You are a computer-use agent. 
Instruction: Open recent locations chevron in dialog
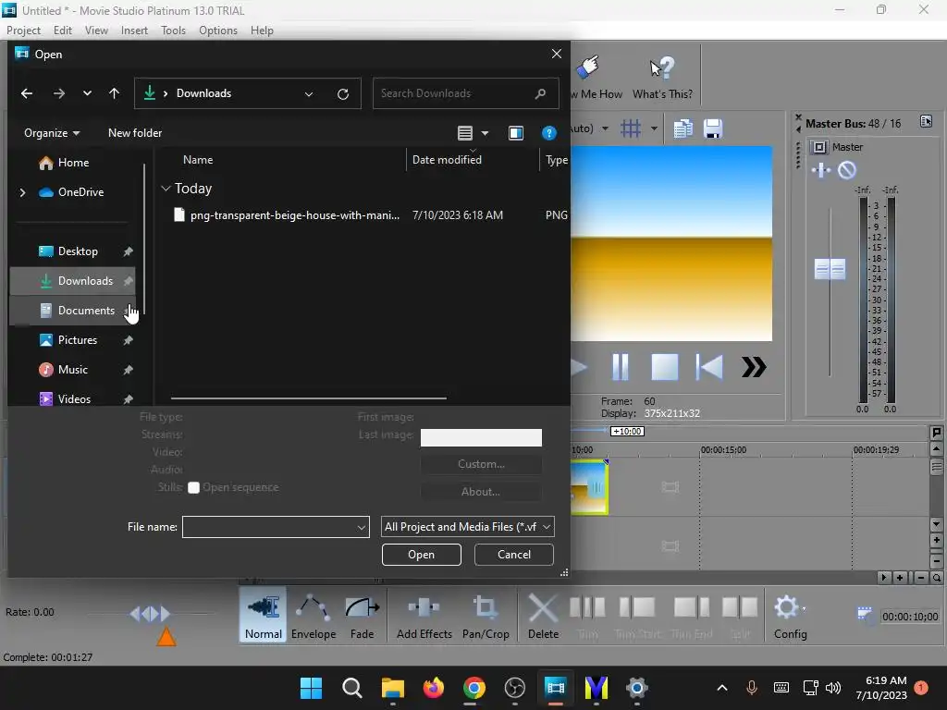point(87,93)
